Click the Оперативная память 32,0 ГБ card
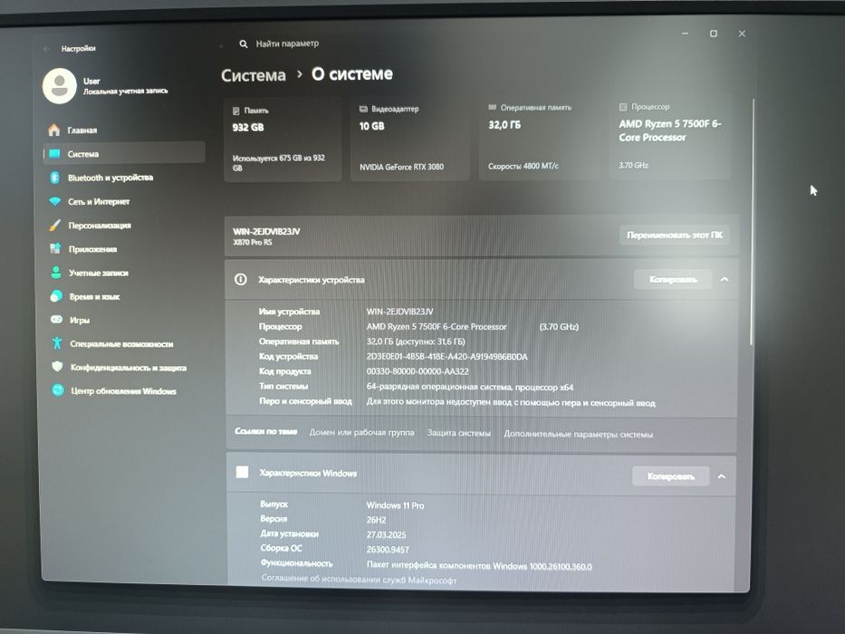Viewport: 845px width, 634px height. 539,138
